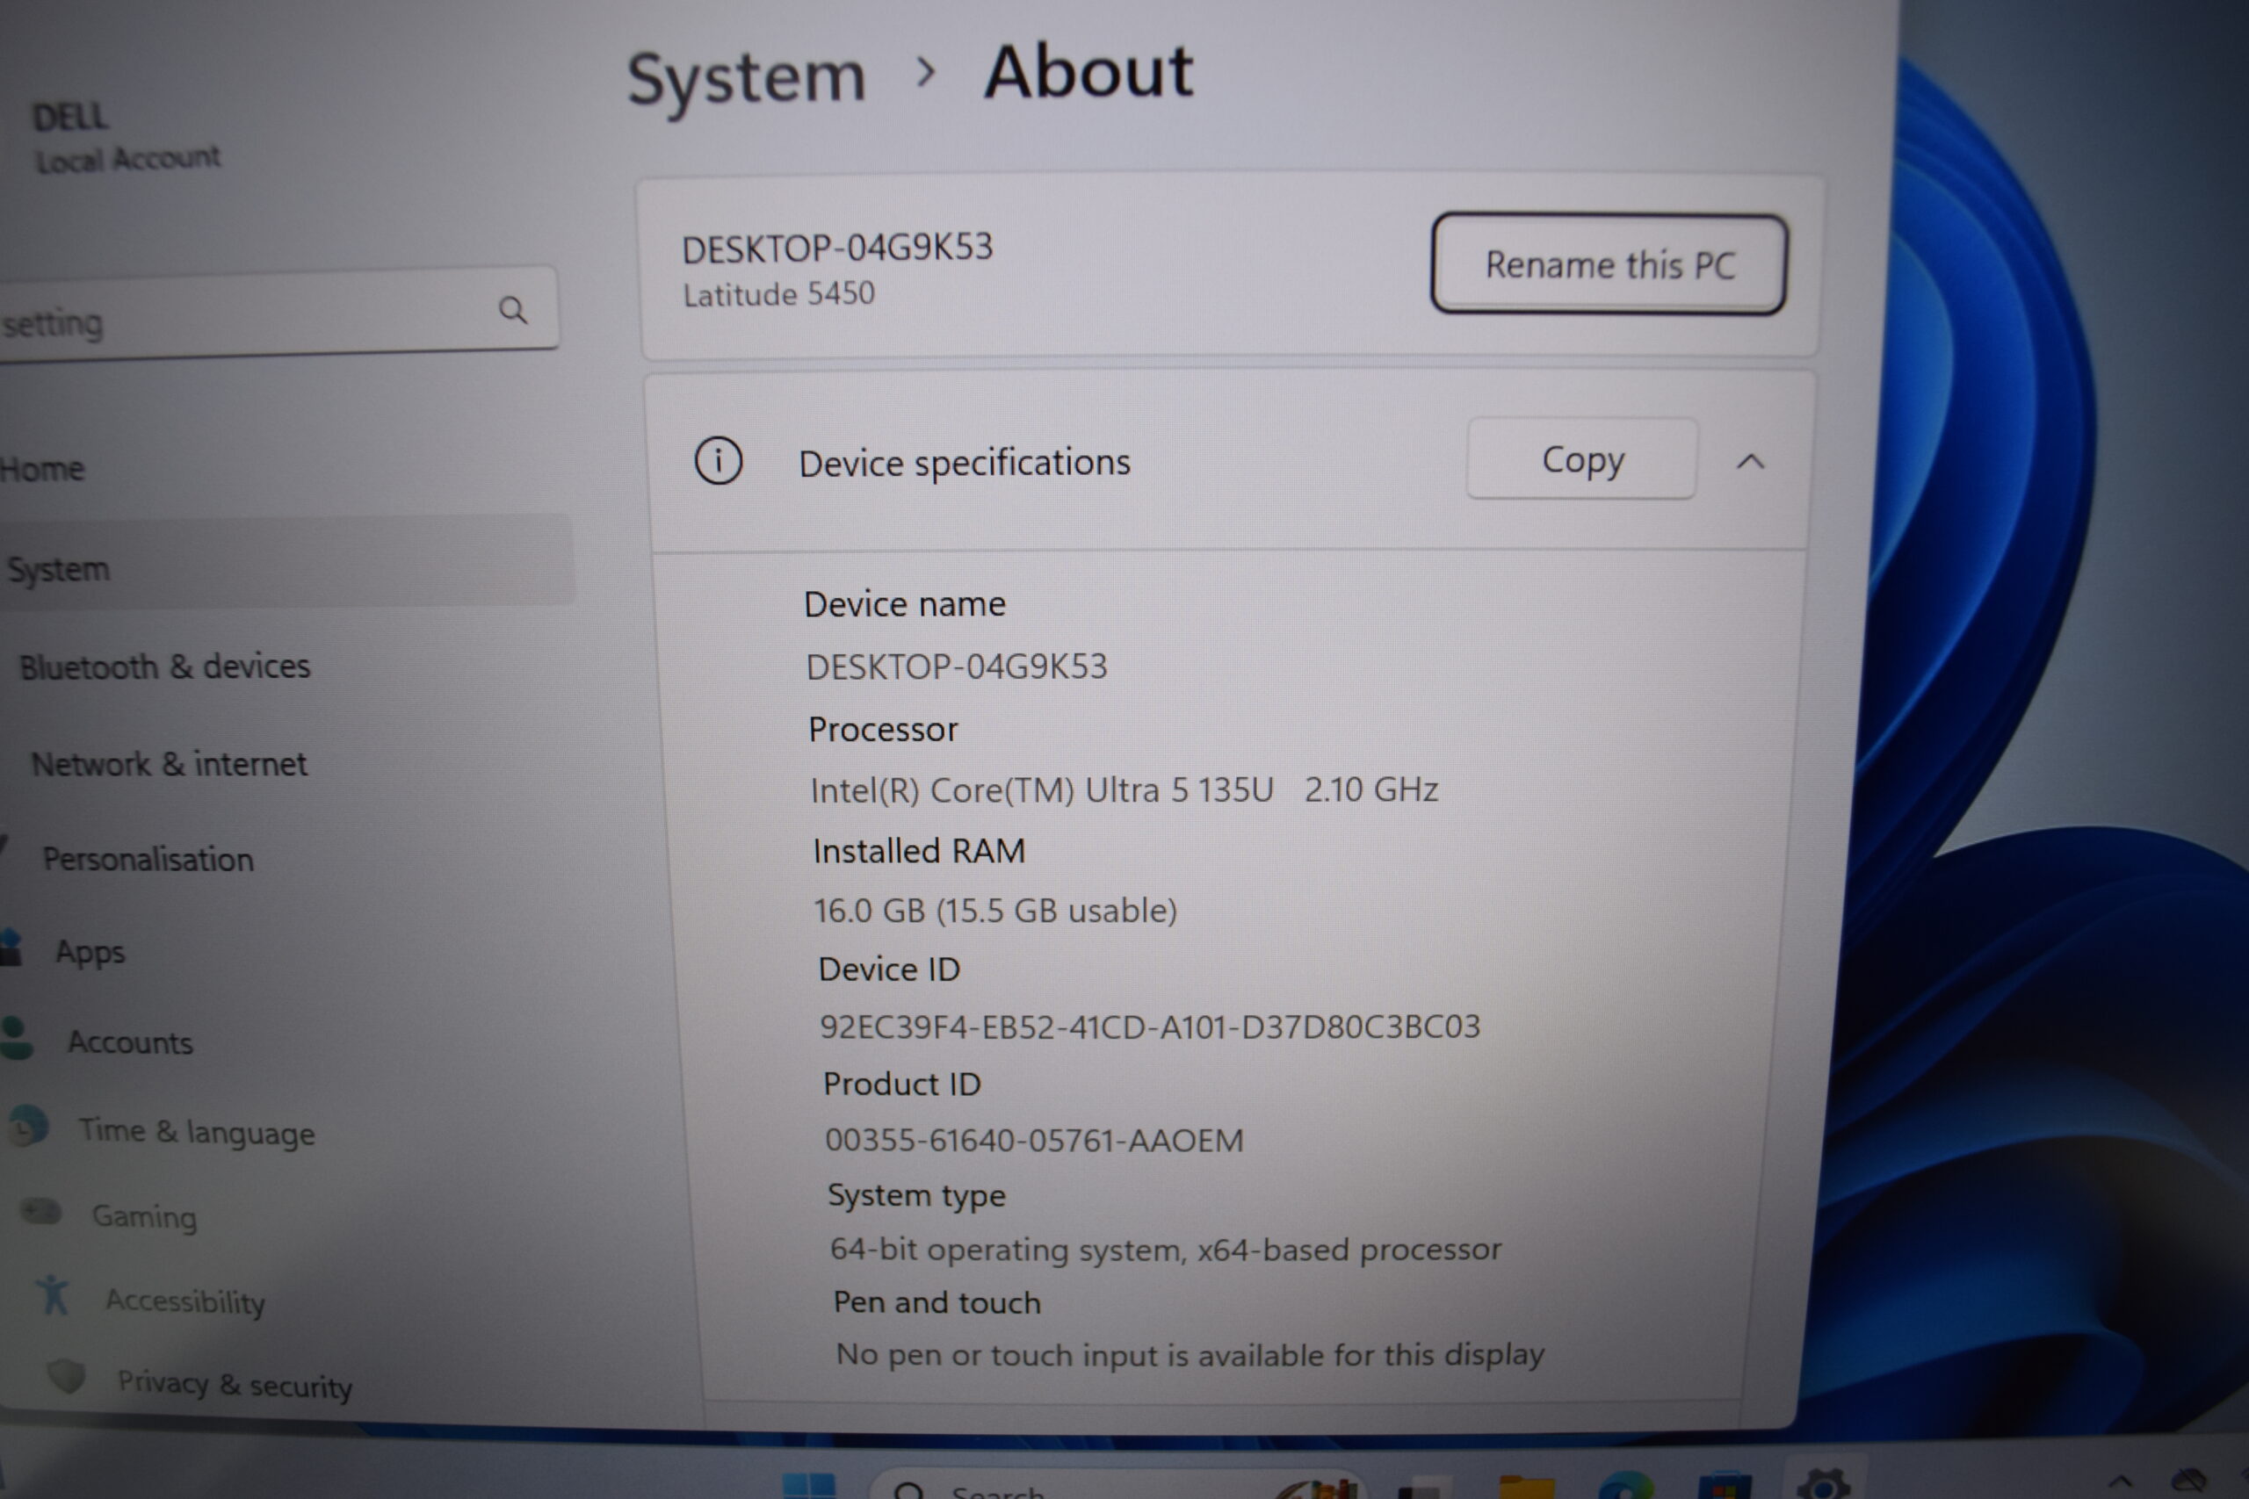Screen dimensions: 2249x1499
Task: Open Privacy & security settings
Action: tap(235, 1384)
